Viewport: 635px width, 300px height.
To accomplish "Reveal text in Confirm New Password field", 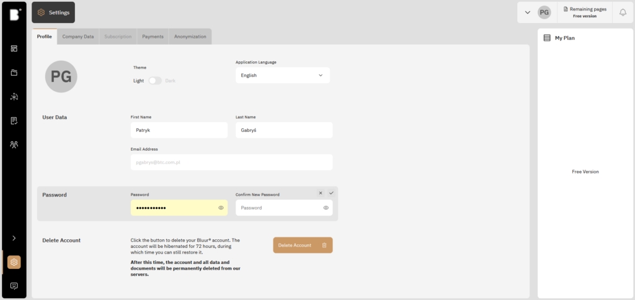I will pos(326,208).
